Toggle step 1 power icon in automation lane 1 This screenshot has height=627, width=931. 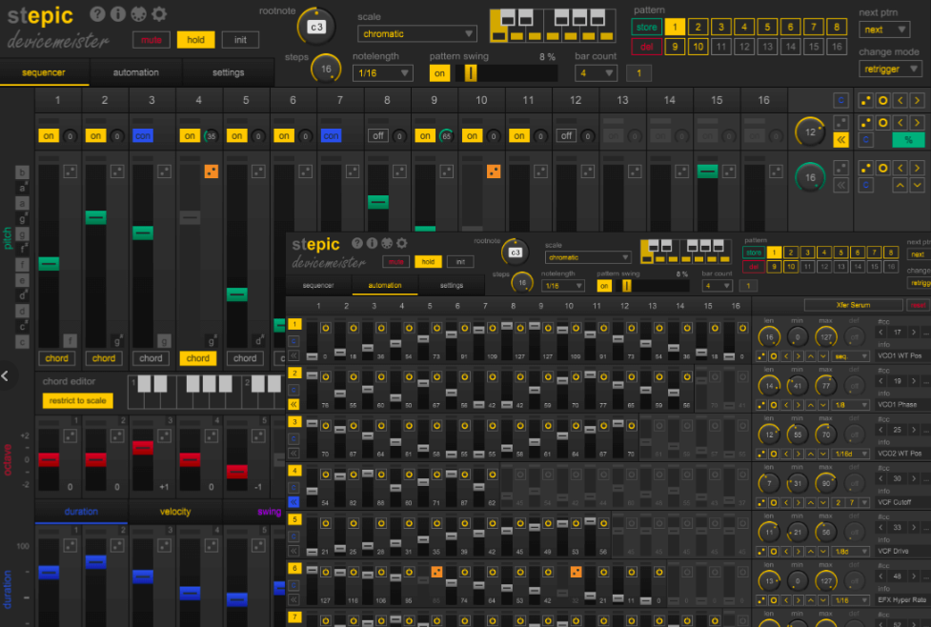tap(325, 328)
